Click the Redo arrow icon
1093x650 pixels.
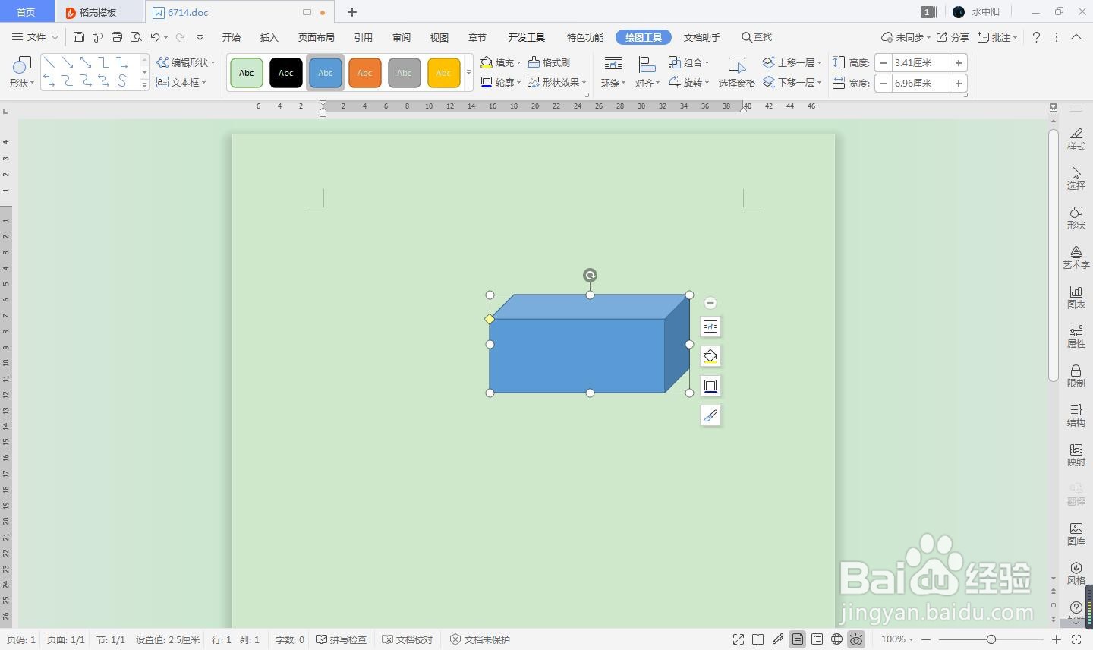(x=181, y=37)
